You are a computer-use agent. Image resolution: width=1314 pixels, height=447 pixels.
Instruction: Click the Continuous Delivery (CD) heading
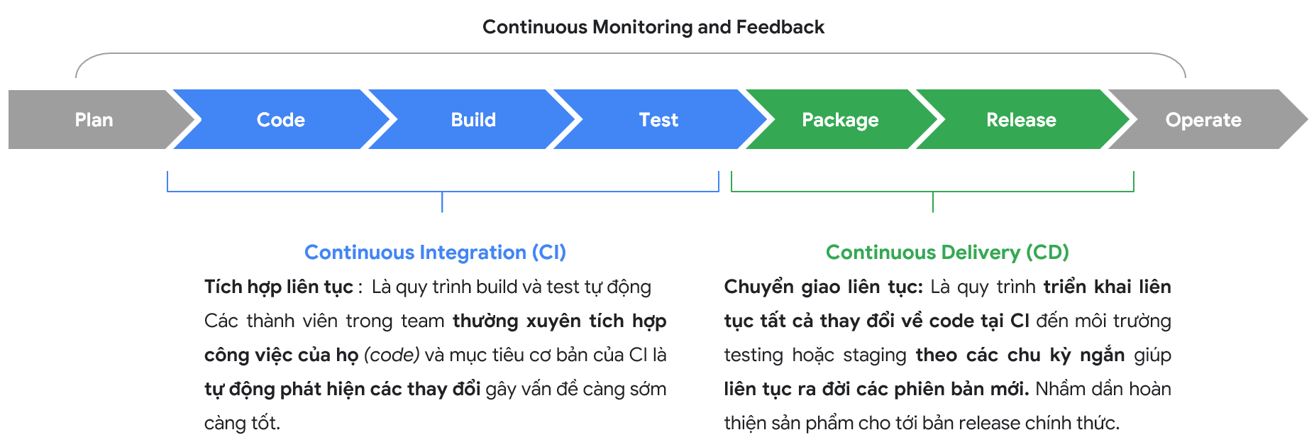coord(947,252)
